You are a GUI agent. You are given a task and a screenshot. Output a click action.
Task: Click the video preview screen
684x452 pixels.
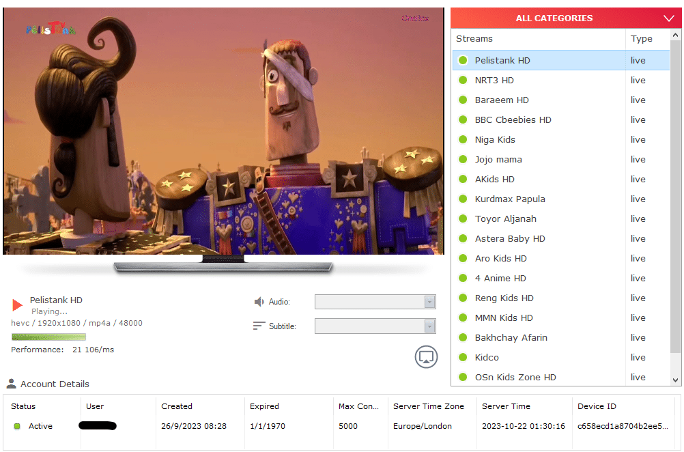[x=223, y=131]
